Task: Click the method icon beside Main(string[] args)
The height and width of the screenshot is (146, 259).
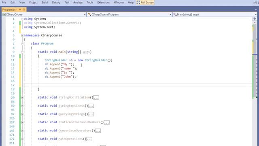Action: pos(175,15)
